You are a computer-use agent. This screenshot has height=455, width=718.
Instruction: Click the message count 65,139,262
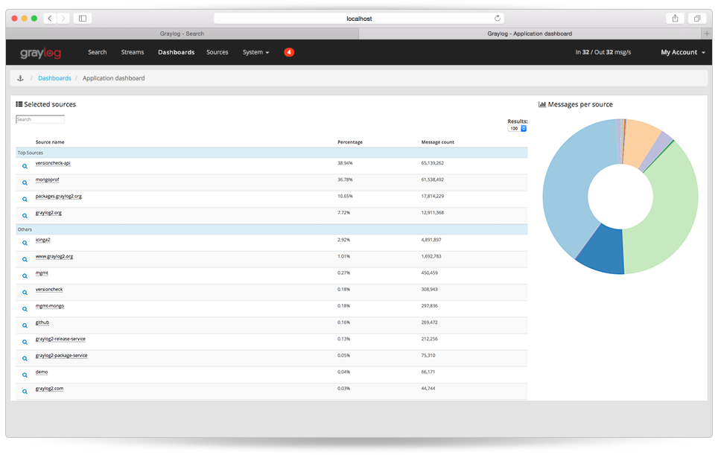coord(432,163)
